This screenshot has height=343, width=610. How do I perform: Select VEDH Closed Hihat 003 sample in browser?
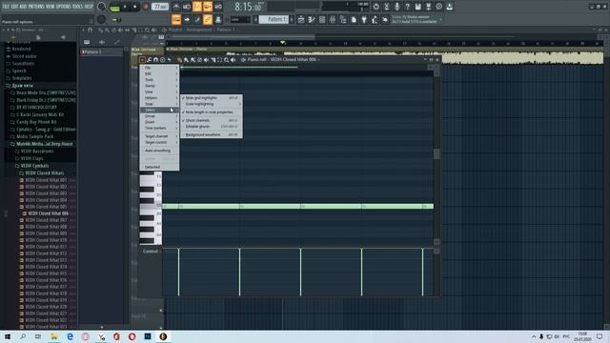click(46, 193)
